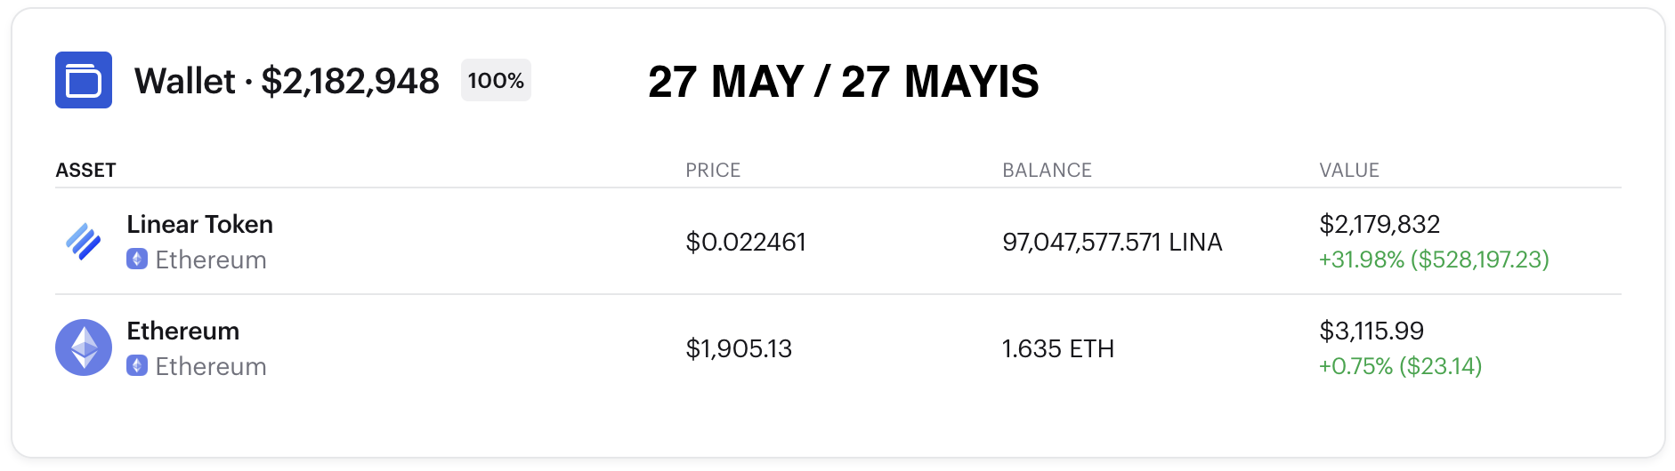Image resolution: width=1675 pixels, height=471 pixels.
Task: Open the Ethereum asset name
Action: tap(182, 331)
